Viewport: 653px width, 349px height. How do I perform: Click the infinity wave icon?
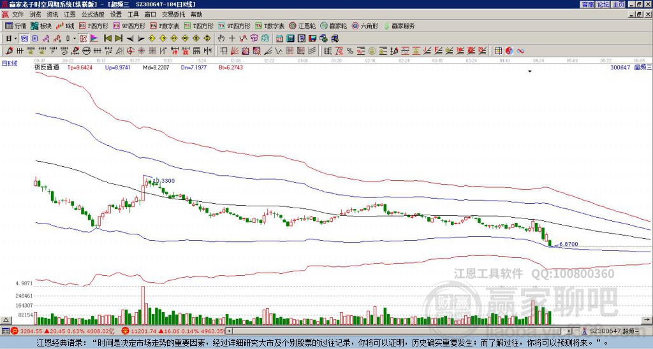click(520, 51)
